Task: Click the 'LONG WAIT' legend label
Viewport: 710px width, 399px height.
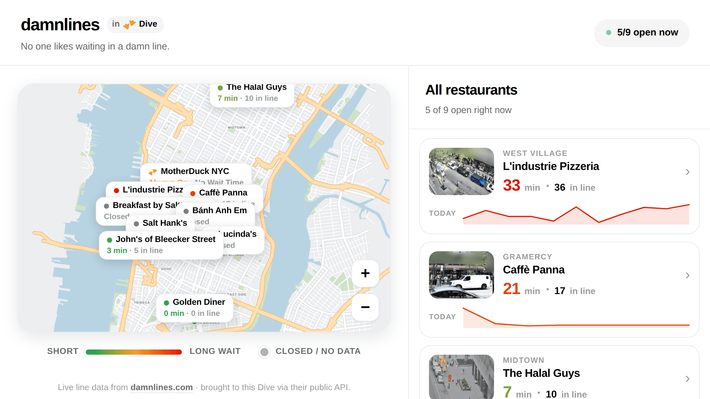Action: click(215, 351)
